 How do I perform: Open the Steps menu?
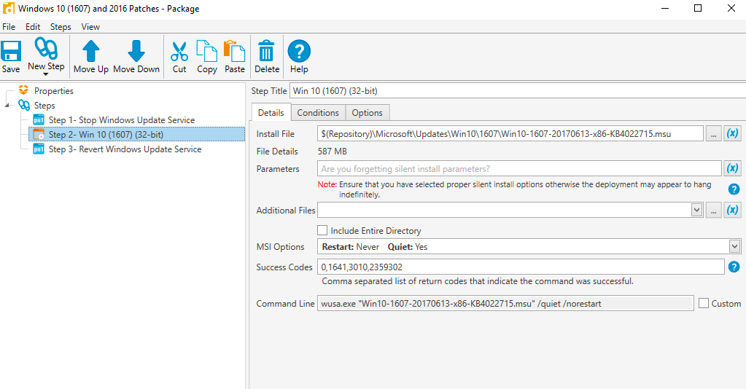tap(61, 27)
